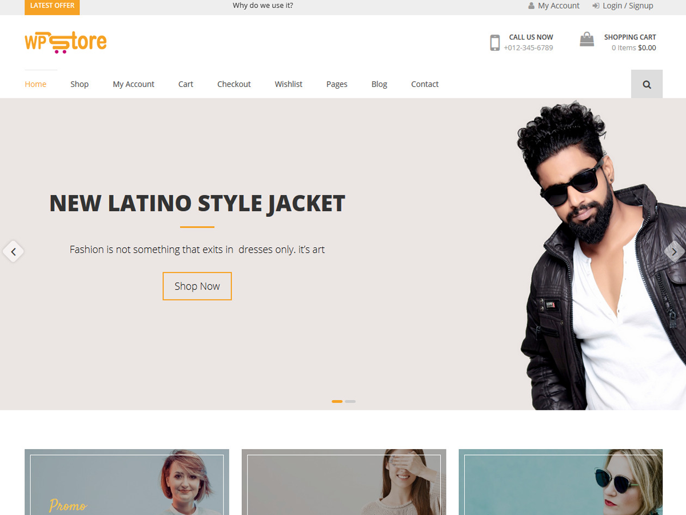This screenshot has width=686, height=515.
Task: Open the search using the magnifier icon
Action: [647, 84]
